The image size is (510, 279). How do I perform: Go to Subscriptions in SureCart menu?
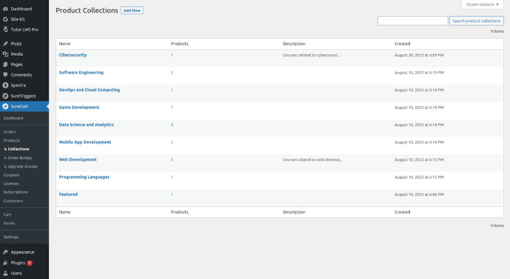(16, 192)
